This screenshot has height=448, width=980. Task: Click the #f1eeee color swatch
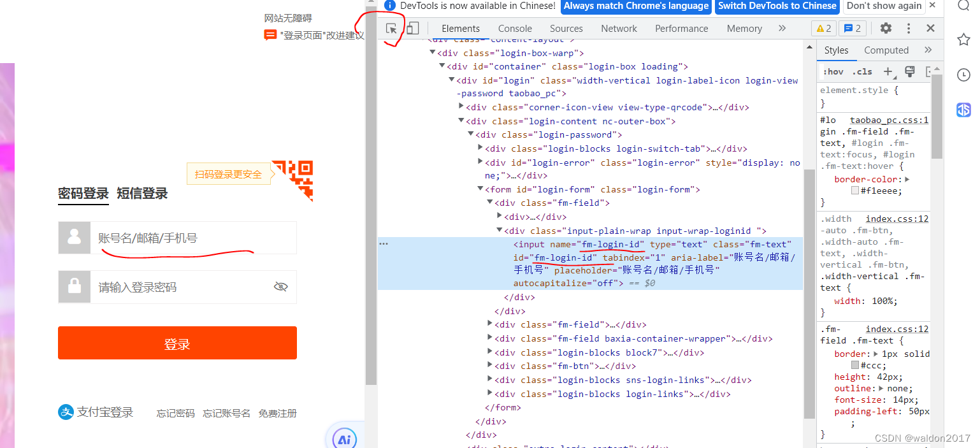[x=855, y=191]
